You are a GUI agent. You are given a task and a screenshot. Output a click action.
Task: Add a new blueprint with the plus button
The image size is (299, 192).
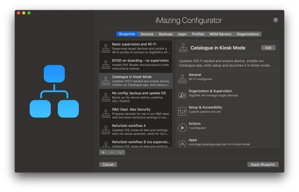pyautogui.click(x=103, y=152)
